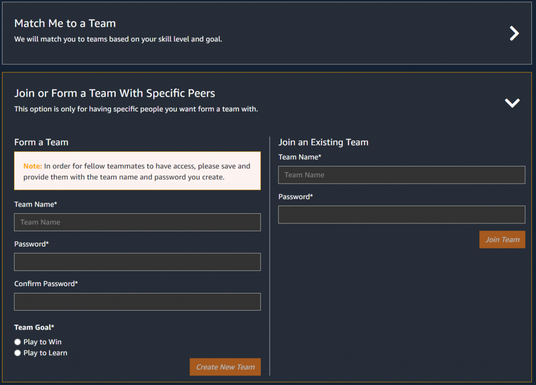Image resolution: width=536 pixels, height=385 pixels.
Task: Click the Play to Win label text
Action: (42, 342)
